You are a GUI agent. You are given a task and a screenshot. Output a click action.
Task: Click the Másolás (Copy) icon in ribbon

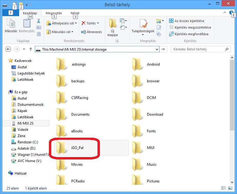click(11, 25)
